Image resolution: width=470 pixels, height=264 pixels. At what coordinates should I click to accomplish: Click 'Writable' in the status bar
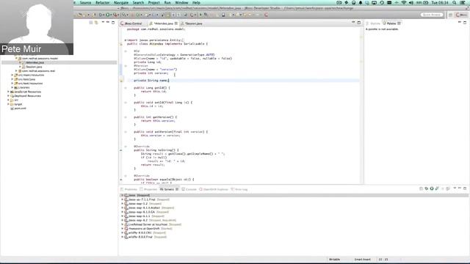pyautogui.click(x=334, y=260)
